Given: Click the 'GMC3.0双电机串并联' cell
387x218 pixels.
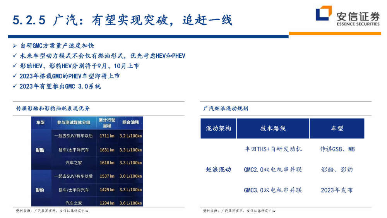Looking at the screenshot, I should point(273,190).
